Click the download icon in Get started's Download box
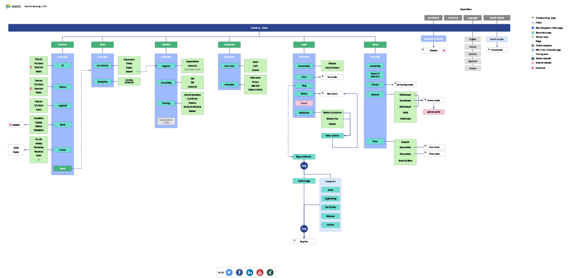 [444, 50]
